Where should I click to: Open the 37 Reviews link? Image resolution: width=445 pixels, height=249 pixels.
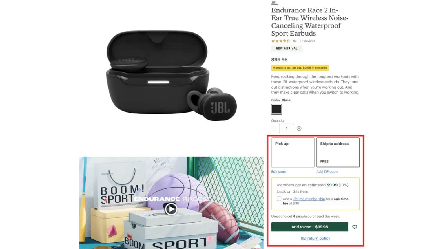[x=307, y=41]
